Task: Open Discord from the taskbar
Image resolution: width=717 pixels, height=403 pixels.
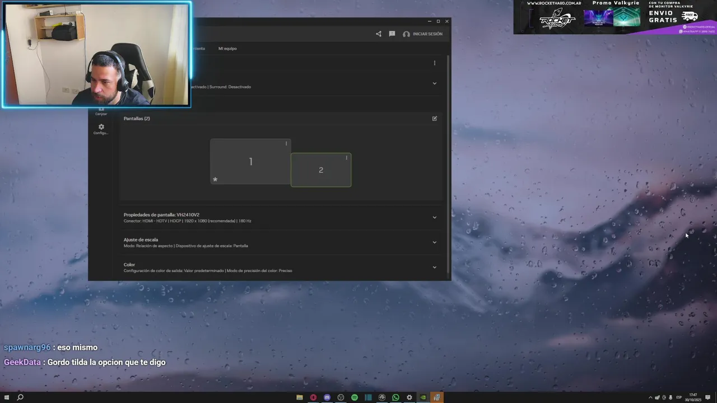Action: click(327, 397)
